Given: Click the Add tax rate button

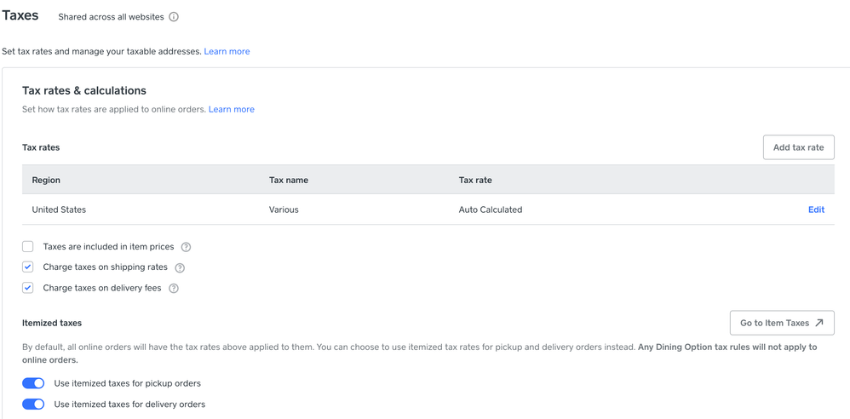Looking at the screenshot, I should 798,147.
